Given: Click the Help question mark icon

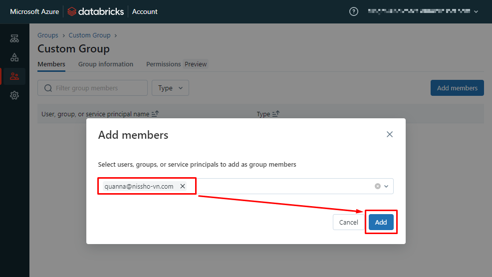Looking at the screenshot, I should tap(354, 11).
